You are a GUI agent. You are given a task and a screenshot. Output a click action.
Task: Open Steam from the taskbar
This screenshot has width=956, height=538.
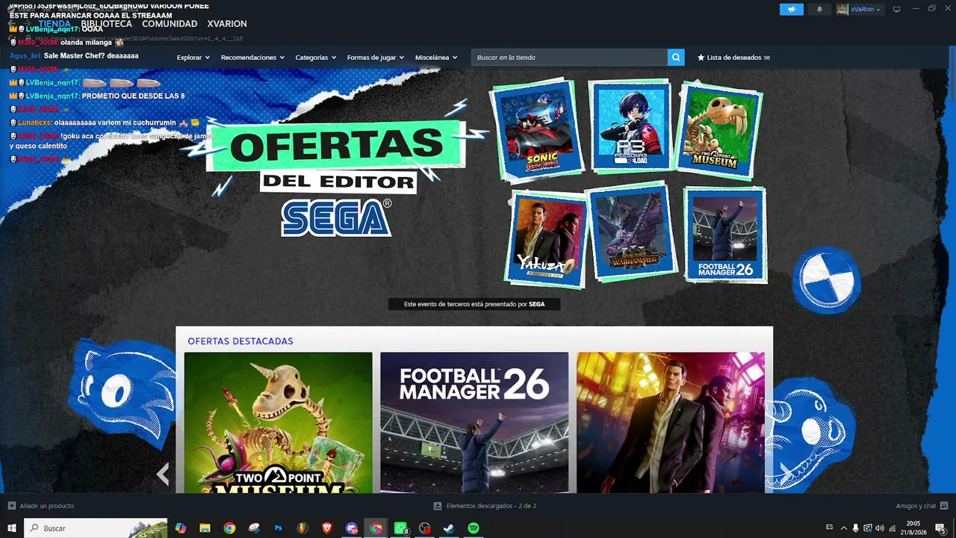pos(449,528)
